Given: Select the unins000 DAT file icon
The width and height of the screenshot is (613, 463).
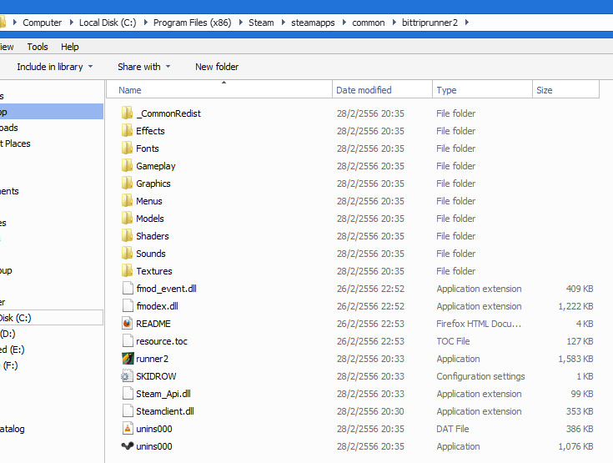Looking at the screenshot, I should [128, 429].
